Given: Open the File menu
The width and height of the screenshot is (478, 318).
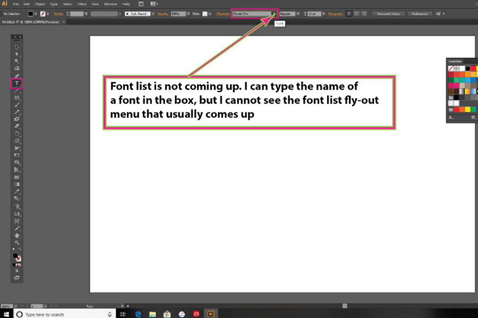Looking at the screenshot, I should [16, 4].
